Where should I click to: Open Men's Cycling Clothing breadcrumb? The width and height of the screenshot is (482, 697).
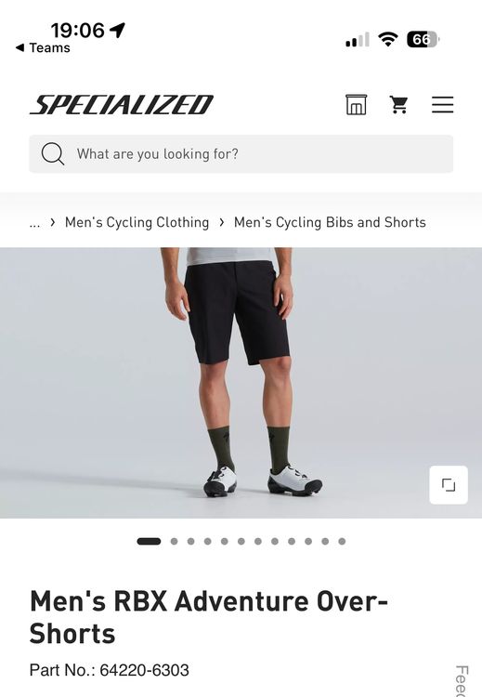137,222
